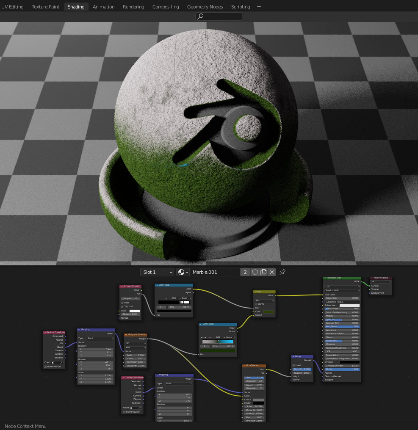Open the white Subsurface color swatch

[349, 305]
